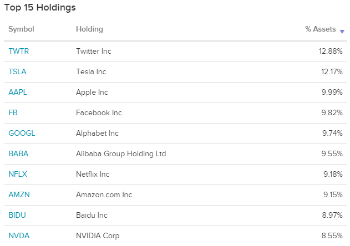This screenshot has height=246, width=350.
Task: Open the GOOGL symbol link
Action: 22,133
